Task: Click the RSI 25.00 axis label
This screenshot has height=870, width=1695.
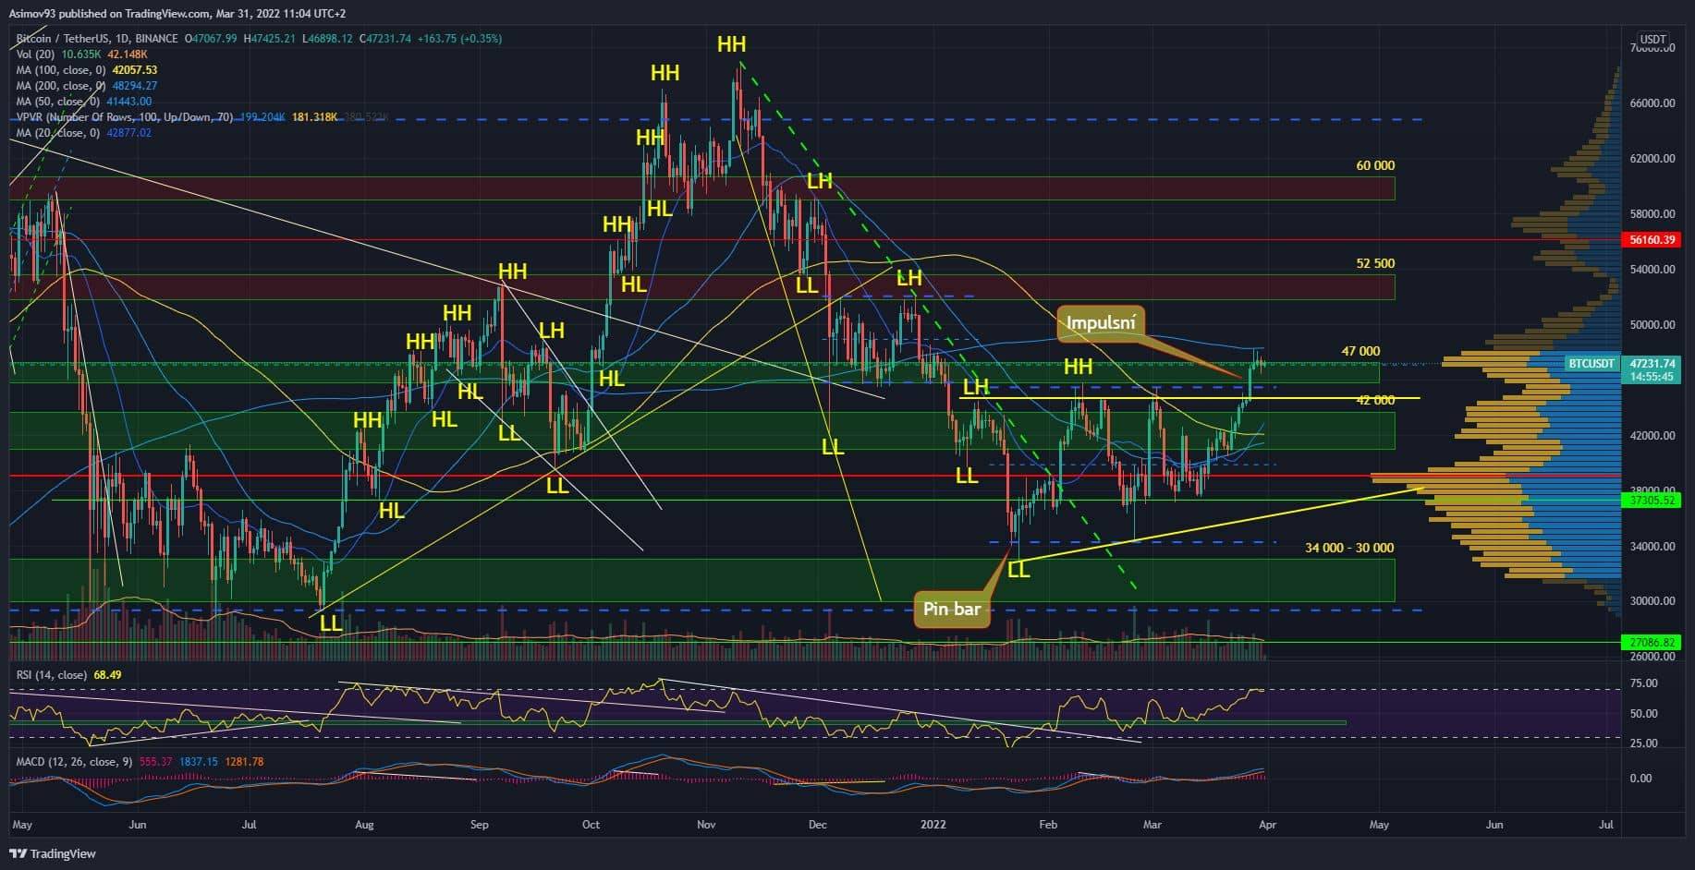Action: click(1645, 743)
